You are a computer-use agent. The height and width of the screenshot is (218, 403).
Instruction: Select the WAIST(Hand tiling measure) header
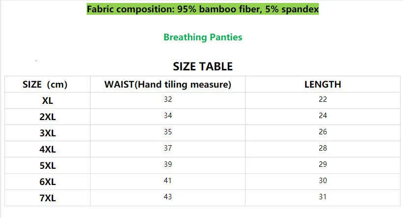tap(168, 84)
